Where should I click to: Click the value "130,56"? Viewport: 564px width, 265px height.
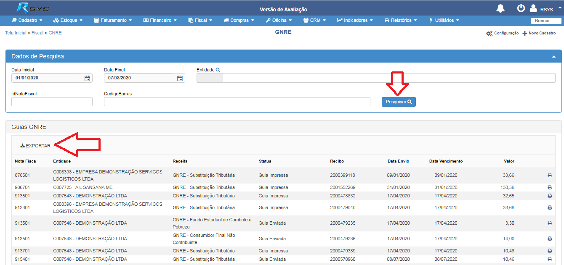click(x=508, y=187)
